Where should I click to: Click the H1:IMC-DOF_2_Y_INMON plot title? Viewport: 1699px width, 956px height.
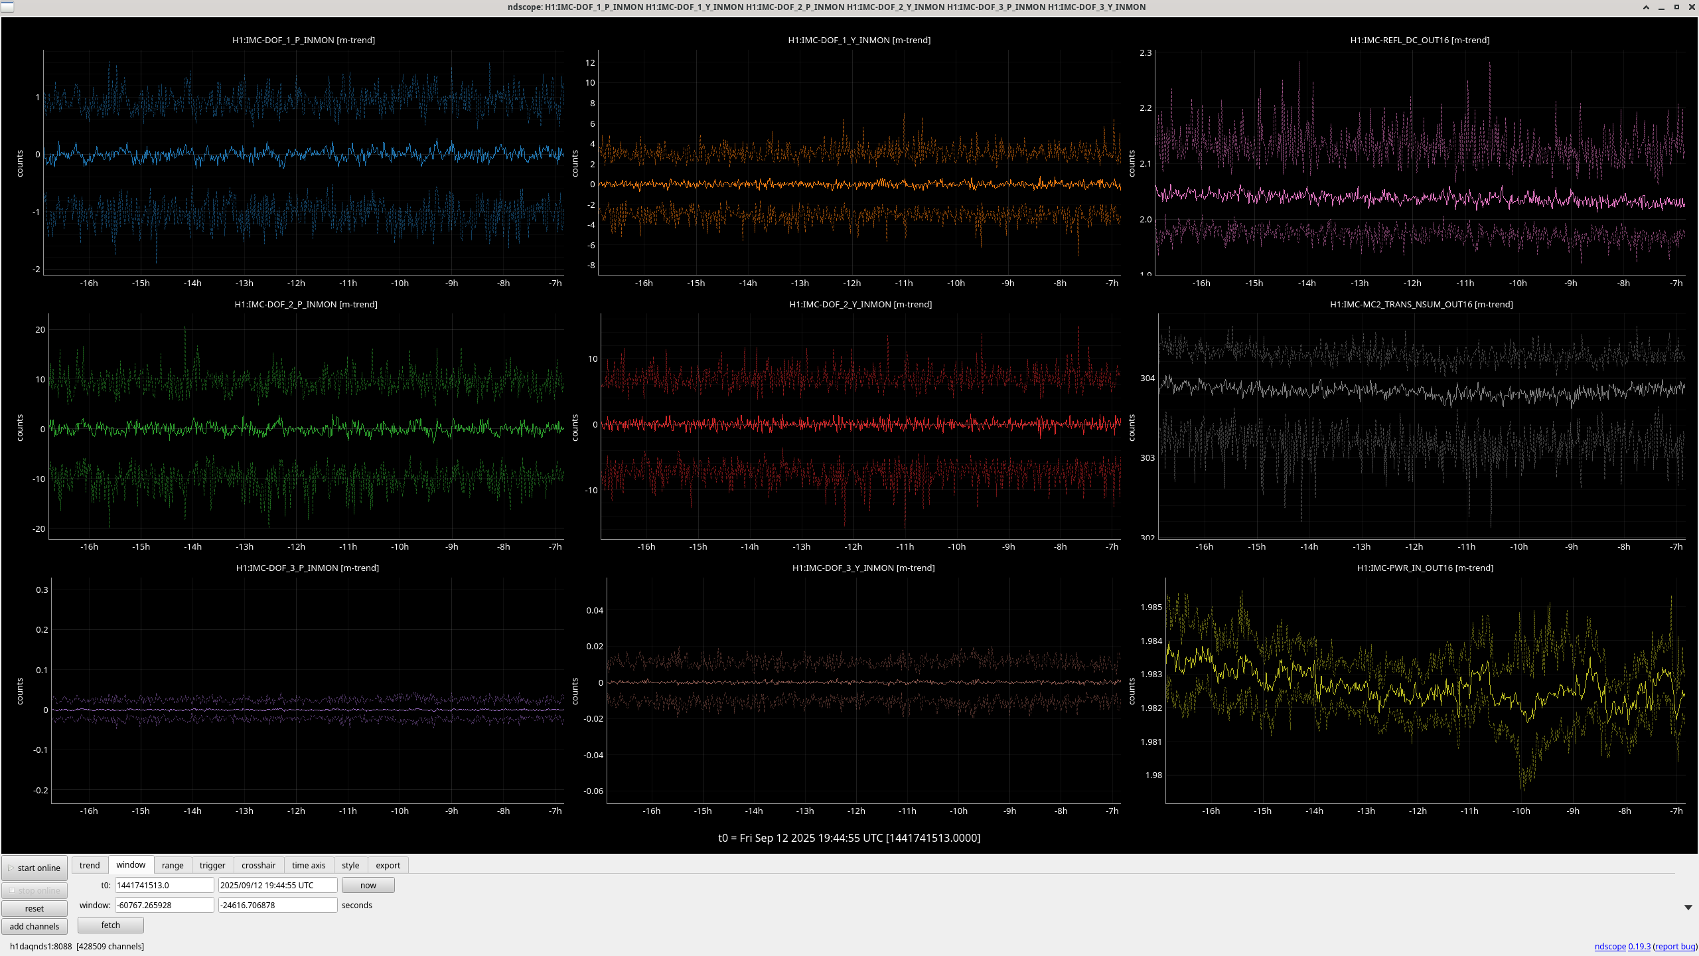coord(861,305)
